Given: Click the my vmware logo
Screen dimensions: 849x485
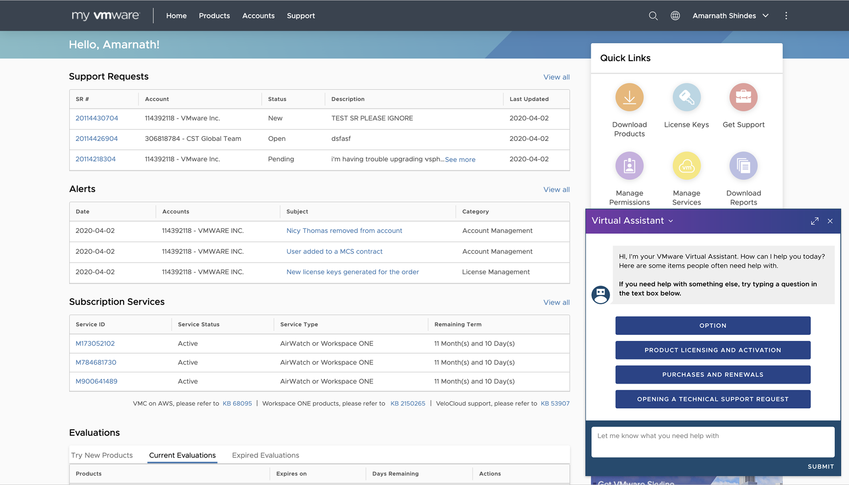Looking at the screenshot, I should click(105, 15).
